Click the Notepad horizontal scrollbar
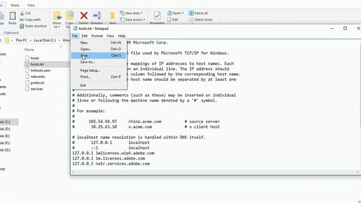This screenshot has width=361, height=203. (215, 172)
